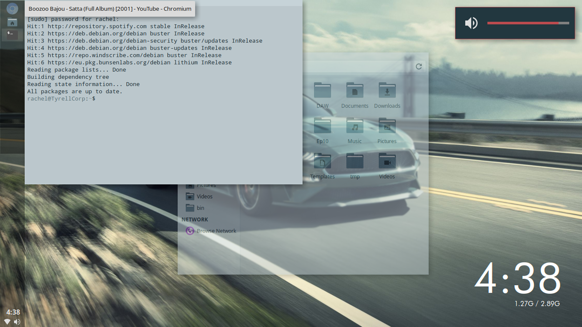The height and width of the screenshot is (327, 582).
Task: Click Browse Network in the sidebar
Action: click(x=211, y=231)
